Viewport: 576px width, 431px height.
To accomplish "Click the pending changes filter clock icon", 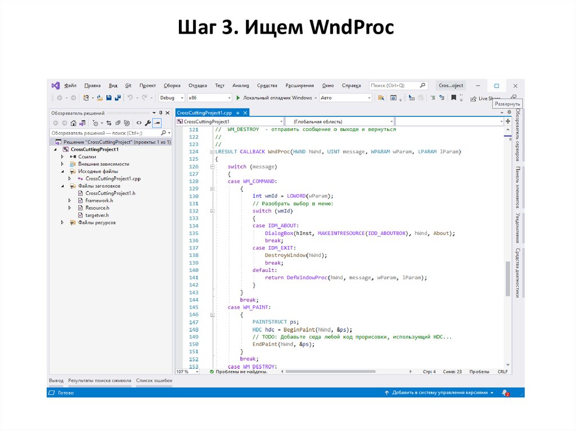I will coord(95,123).
